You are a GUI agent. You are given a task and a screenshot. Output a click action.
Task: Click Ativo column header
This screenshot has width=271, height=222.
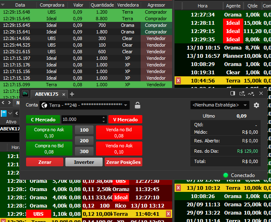pyautogui.click(x=11, y=122)
